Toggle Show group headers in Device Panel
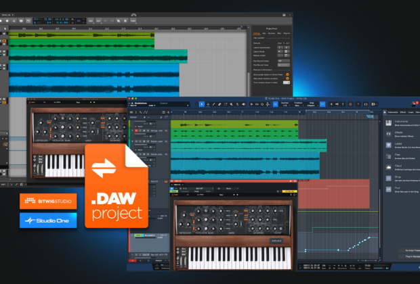 [287, 74]
